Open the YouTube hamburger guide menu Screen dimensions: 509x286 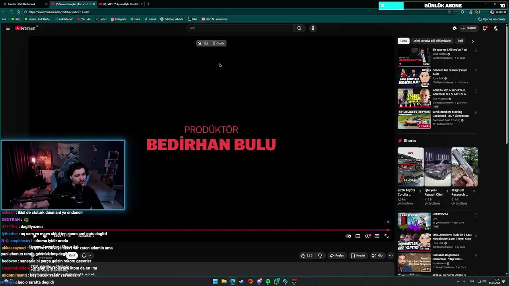[8, 28]
